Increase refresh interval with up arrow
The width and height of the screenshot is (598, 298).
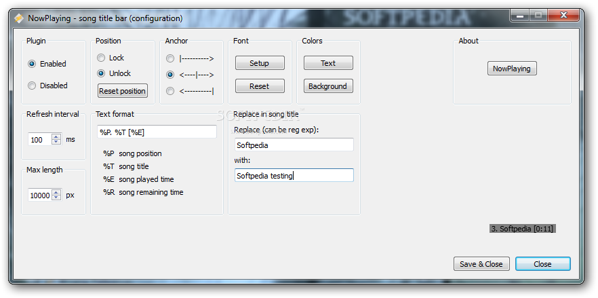pyautogui.click(x=56, y=136)
